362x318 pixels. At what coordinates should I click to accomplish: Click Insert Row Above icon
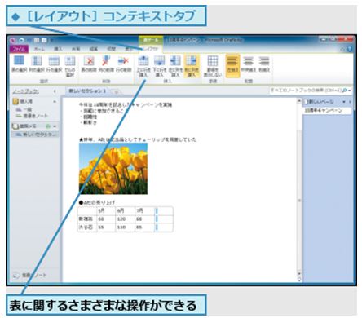(143, 66)
